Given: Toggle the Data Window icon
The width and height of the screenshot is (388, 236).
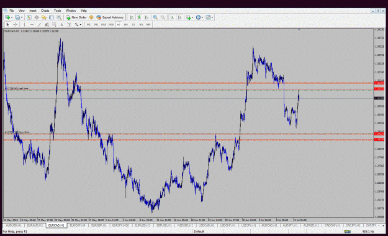Looking at the screenshot, I should pyautogui.click(x=37, y=17).
